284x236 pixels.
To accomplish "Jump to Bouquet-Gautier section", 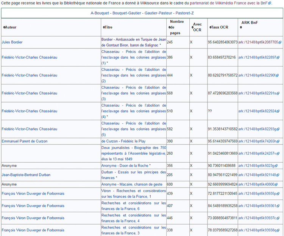I will (x=127, y=13).
